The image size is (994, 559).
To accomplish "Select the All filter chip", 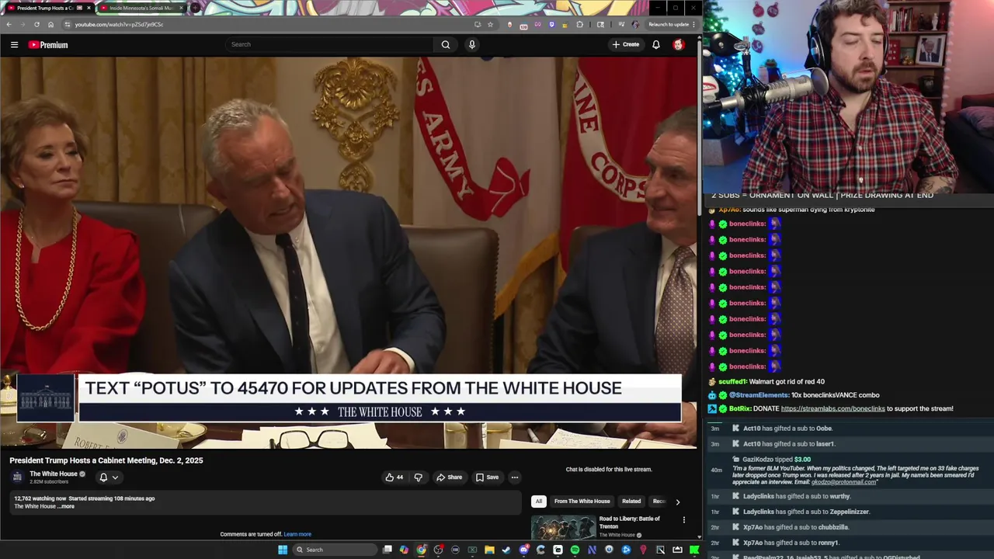I will point(538,501).
